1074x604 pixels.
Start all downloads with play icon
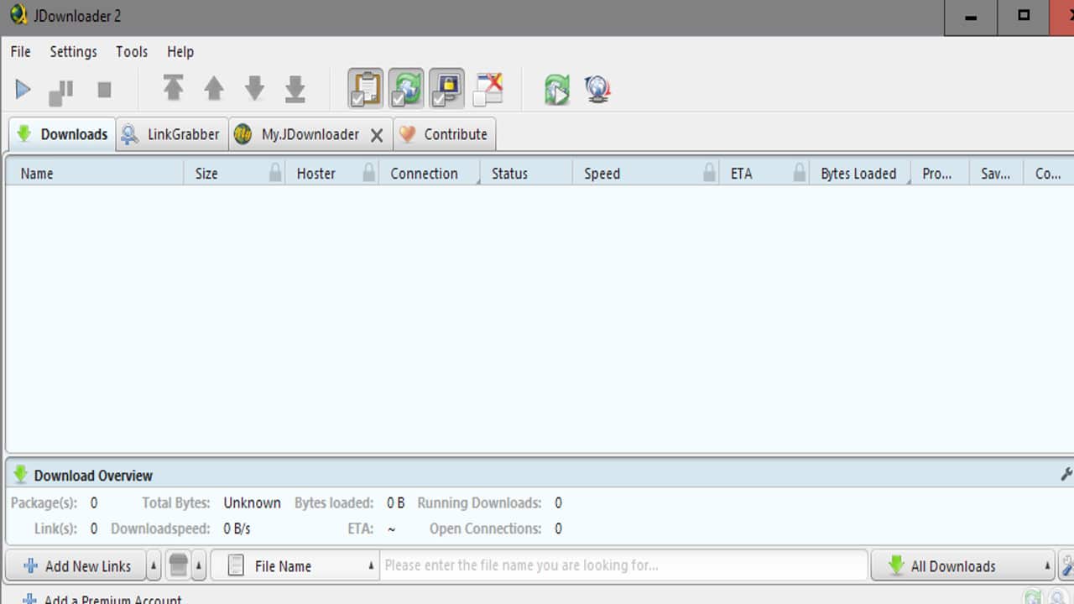click(23, 89)
